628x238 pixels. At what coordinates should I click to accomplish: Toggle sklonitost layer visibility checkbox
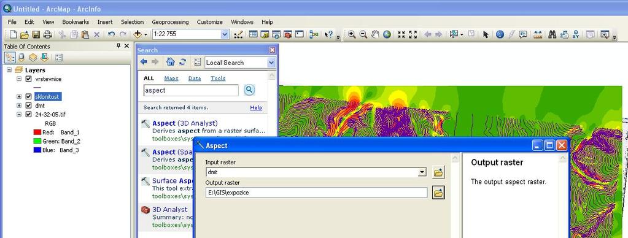[28, 96]
